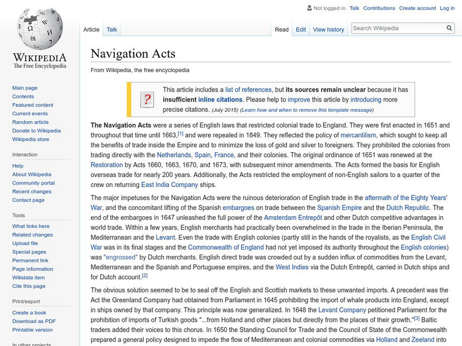Open the Edit tab

click(300, 29)
